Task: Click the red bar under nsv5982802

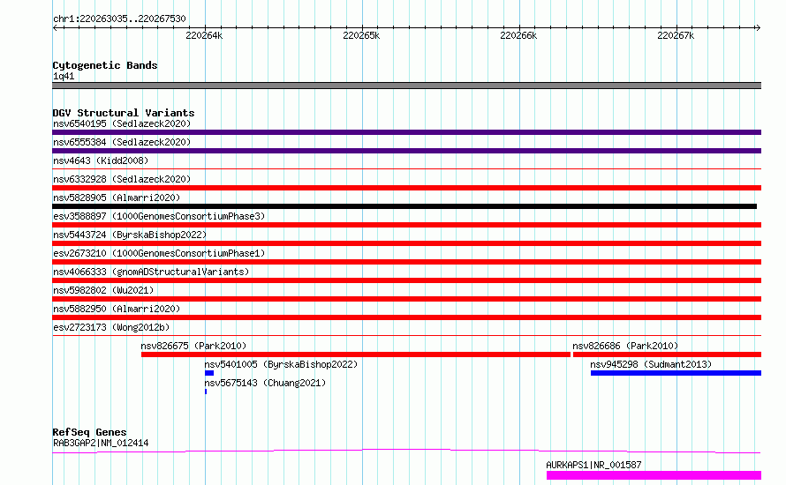Action: coord(406,299)
